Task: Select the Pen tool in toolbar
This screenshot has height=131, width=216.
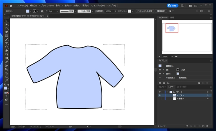Action: 6,32
